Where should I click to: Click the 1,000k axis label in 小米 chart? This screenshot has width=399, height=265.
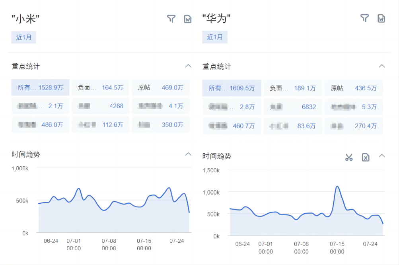[20, 169]
